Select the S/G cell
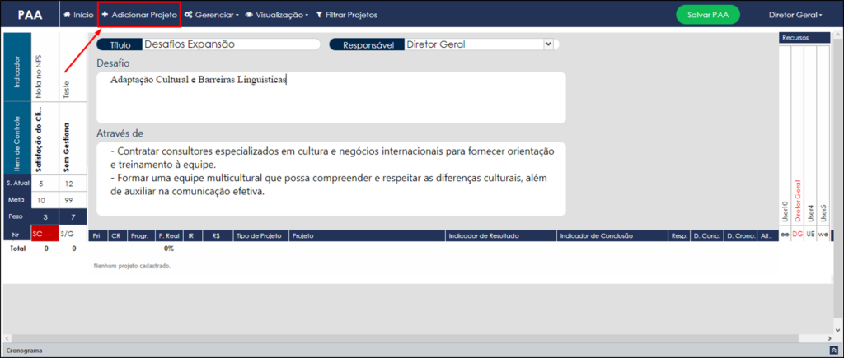Image resolution: width=844 pixels, height=358 pixels. click(73, 235)
